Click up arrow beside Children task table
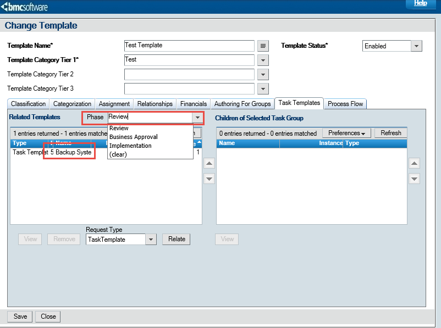The height and width of the screenshot is (328, 441). point(415,163)
